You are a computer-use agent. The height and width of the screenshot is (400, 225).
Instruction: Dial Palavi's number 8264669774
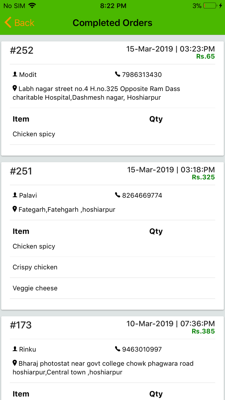click(142, 195)
